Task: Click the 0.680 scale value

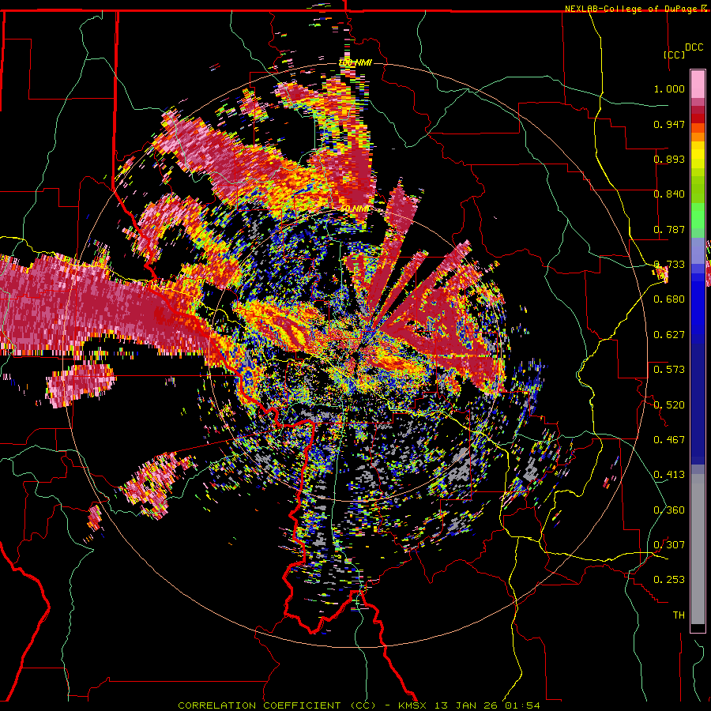Action: [x=669, y=299]
